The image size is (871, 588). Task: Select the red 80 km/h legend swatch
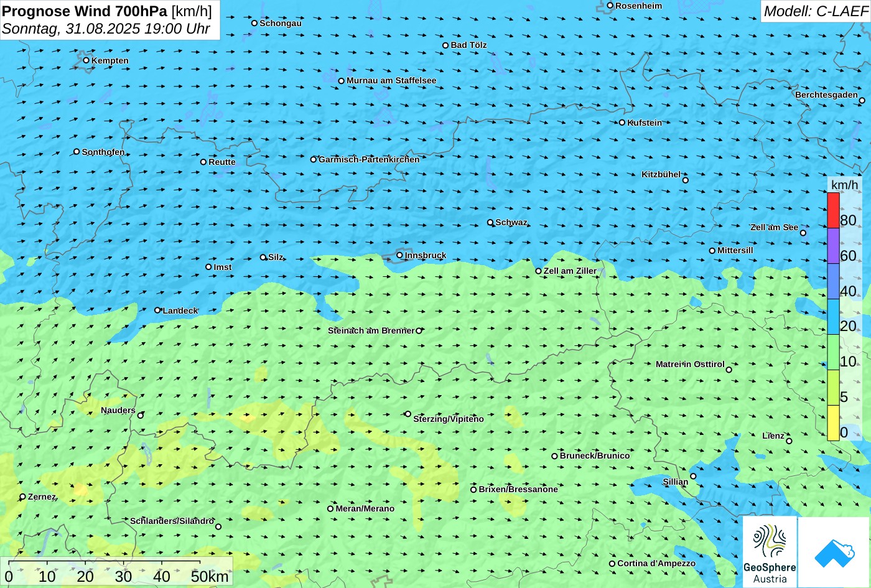click(833, 210)
